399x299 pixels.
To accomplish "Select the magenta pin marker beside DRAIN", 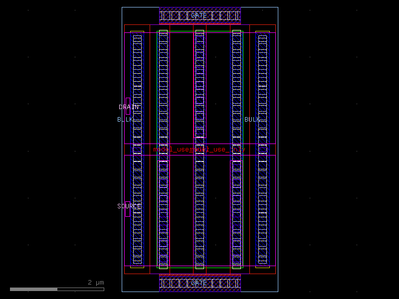I will (129, 106).
